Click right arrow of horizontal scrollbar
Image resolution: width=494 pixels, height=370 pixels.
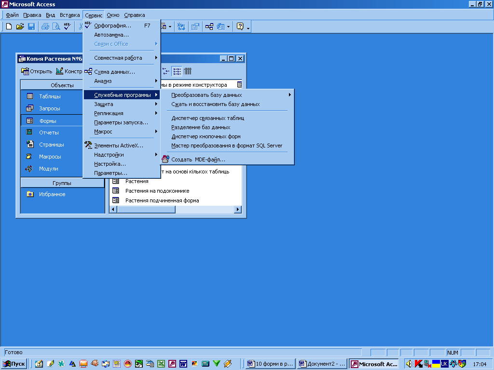(x=238, y=209)
